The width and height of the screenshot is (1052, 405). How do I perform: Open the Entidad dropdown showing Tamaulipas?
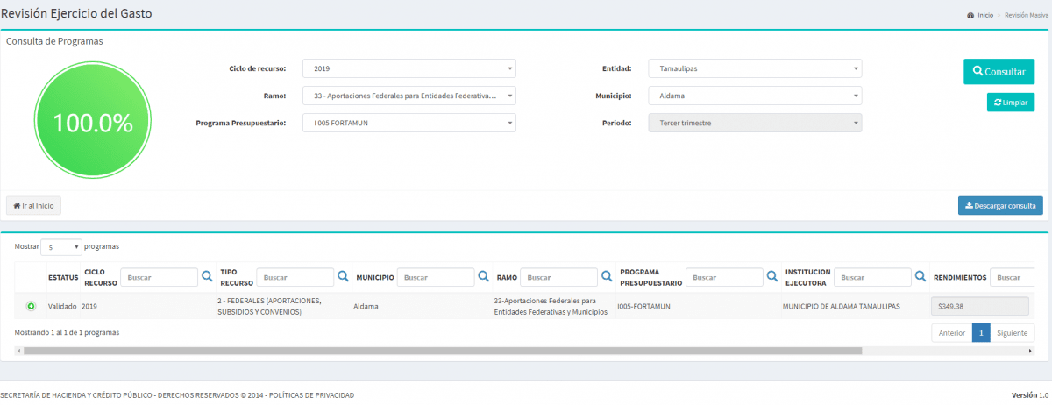tap(755, 68)
